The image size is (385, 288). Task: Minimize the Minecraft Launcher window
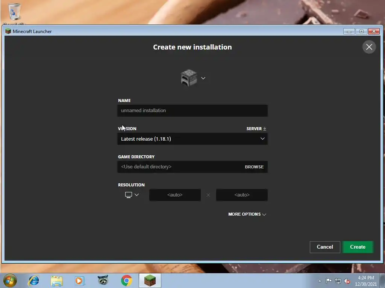tap(349, 31)
